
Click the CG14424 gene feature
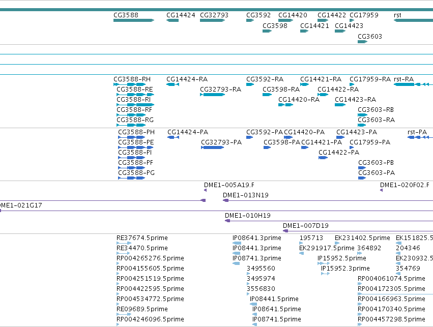click(172, 20)
